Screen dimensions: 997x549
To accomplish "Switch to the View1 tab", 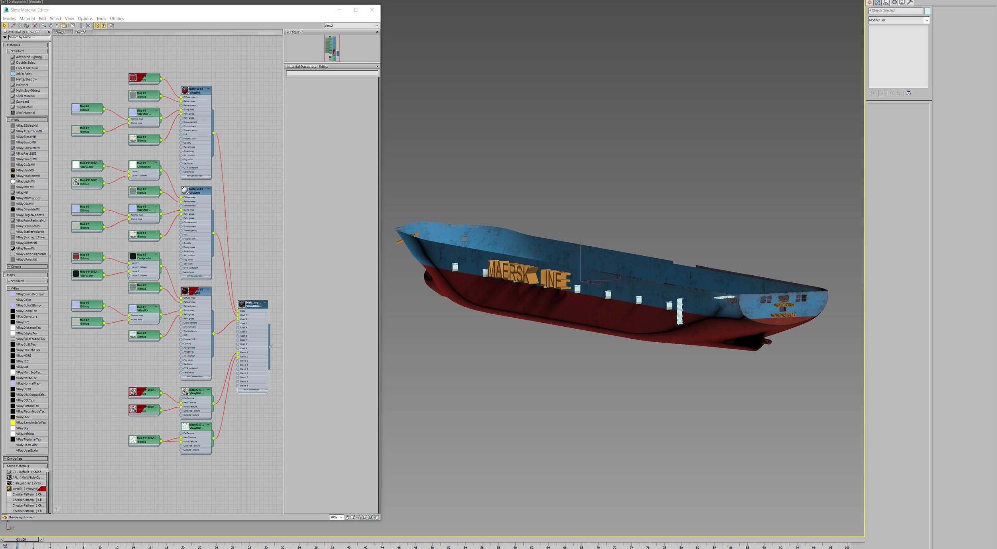I will point(61,32).
